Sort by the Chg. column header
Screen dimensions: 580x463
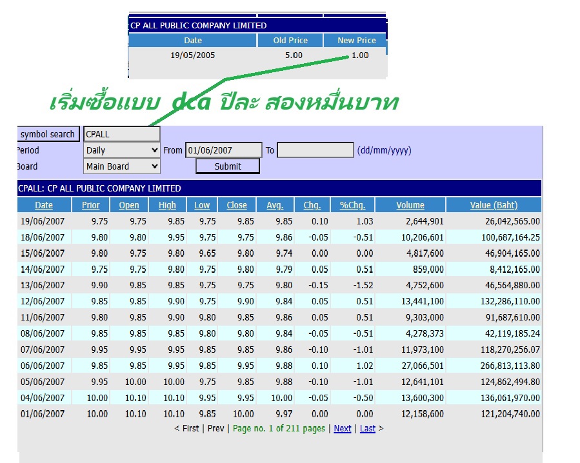coord(312,205)
